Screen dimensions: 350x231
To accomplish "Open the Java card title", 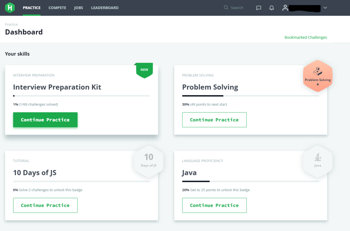I will [x=189, y=173].
